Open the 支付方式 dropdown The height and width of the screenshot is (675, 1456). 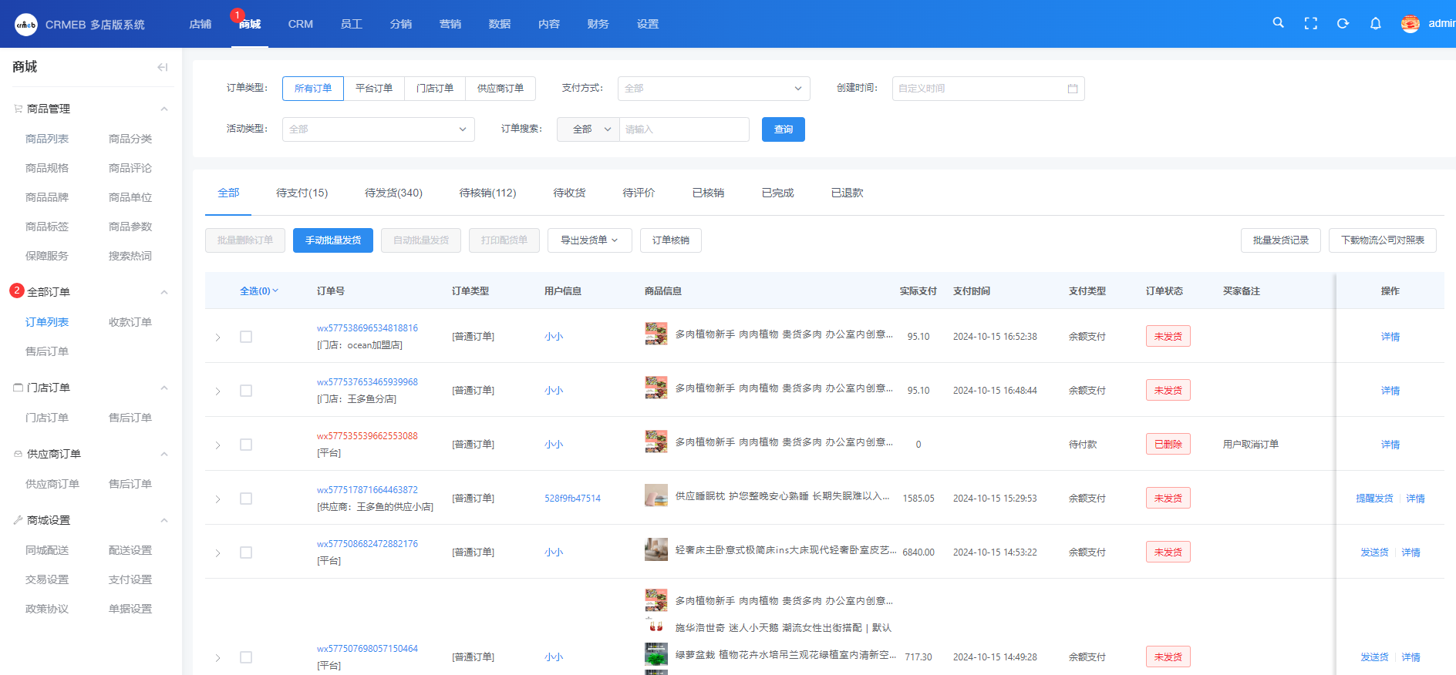[713, 89]
